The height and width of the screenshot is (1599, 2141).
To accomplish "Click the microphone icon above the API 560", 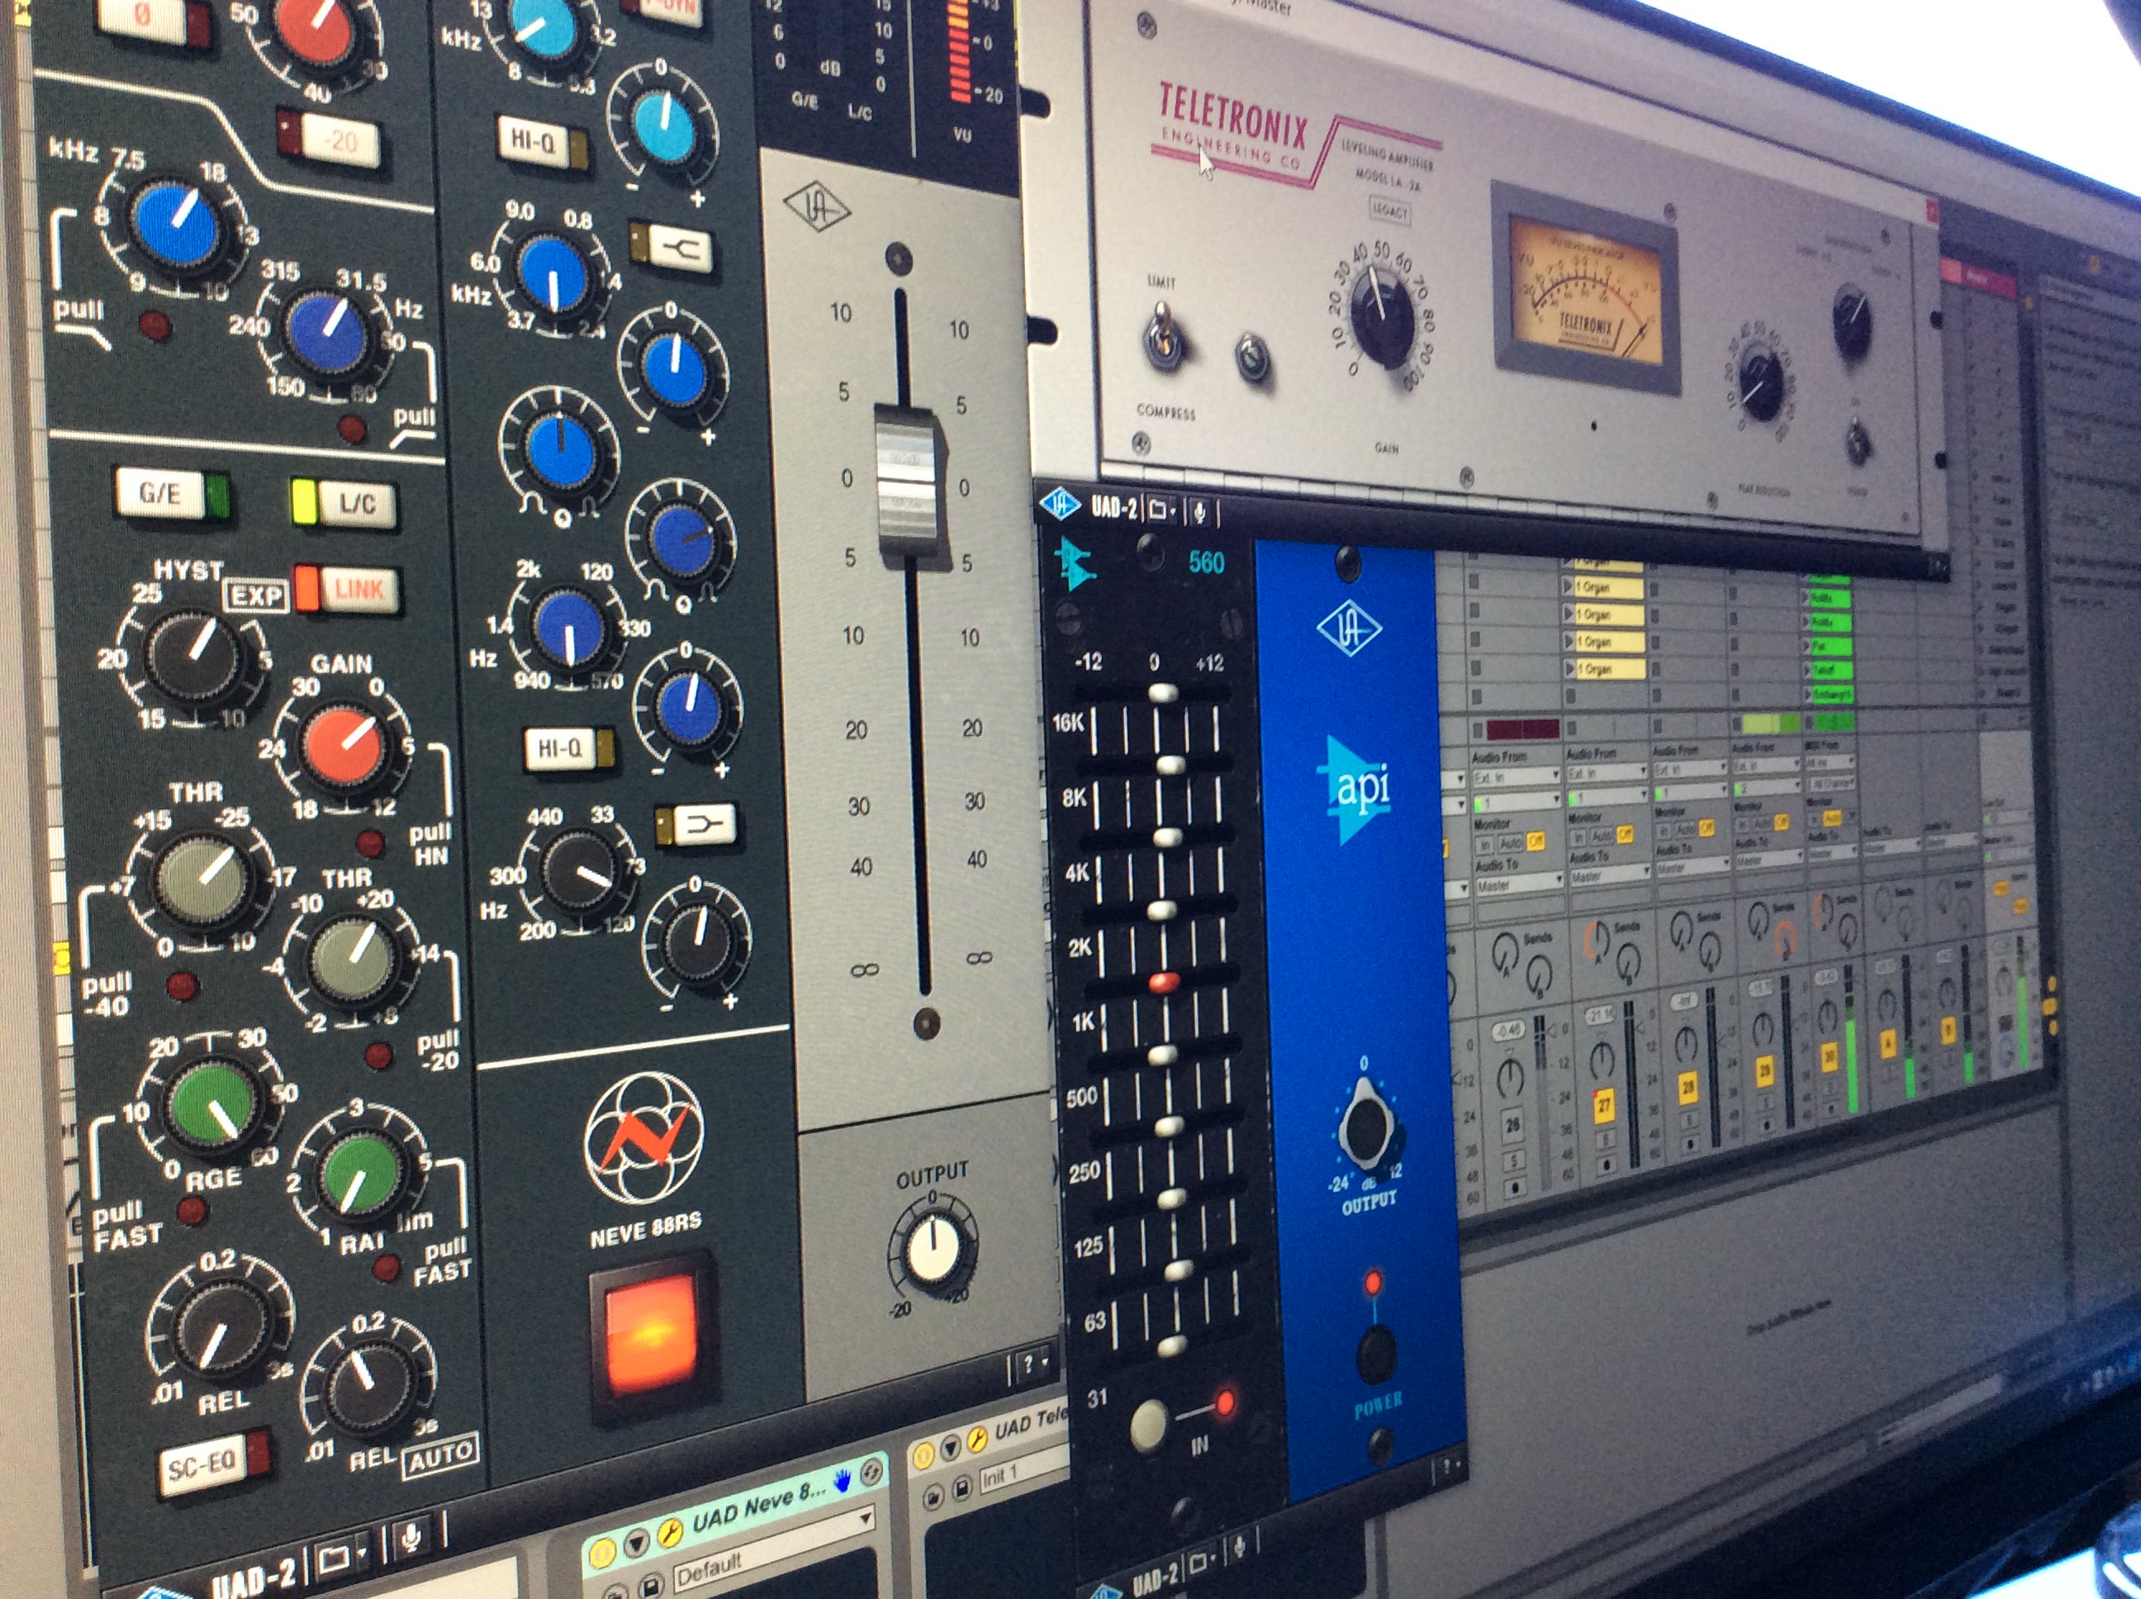I will click(1200, 513).
